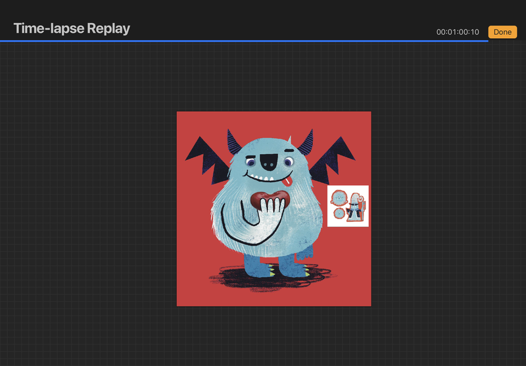Screen dimensions: 526x366
Task: Click the monster's red tongue
Action: tap(288, 182)
